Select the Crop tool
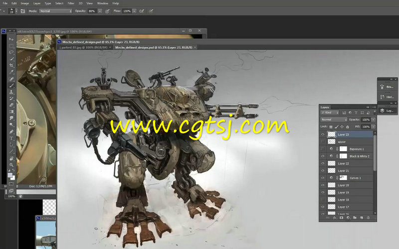 tap(11, 66)
